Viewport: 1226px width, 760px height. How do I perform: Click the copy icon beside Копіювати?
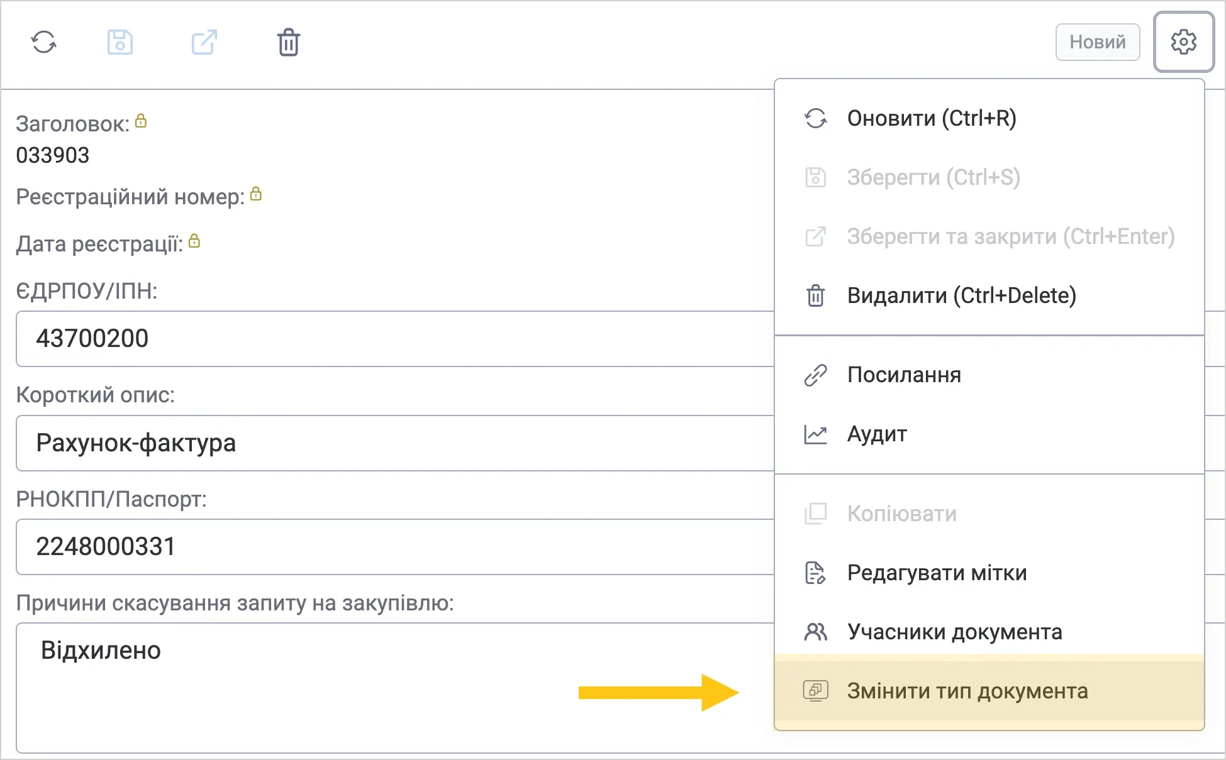(x=816, y=514)
